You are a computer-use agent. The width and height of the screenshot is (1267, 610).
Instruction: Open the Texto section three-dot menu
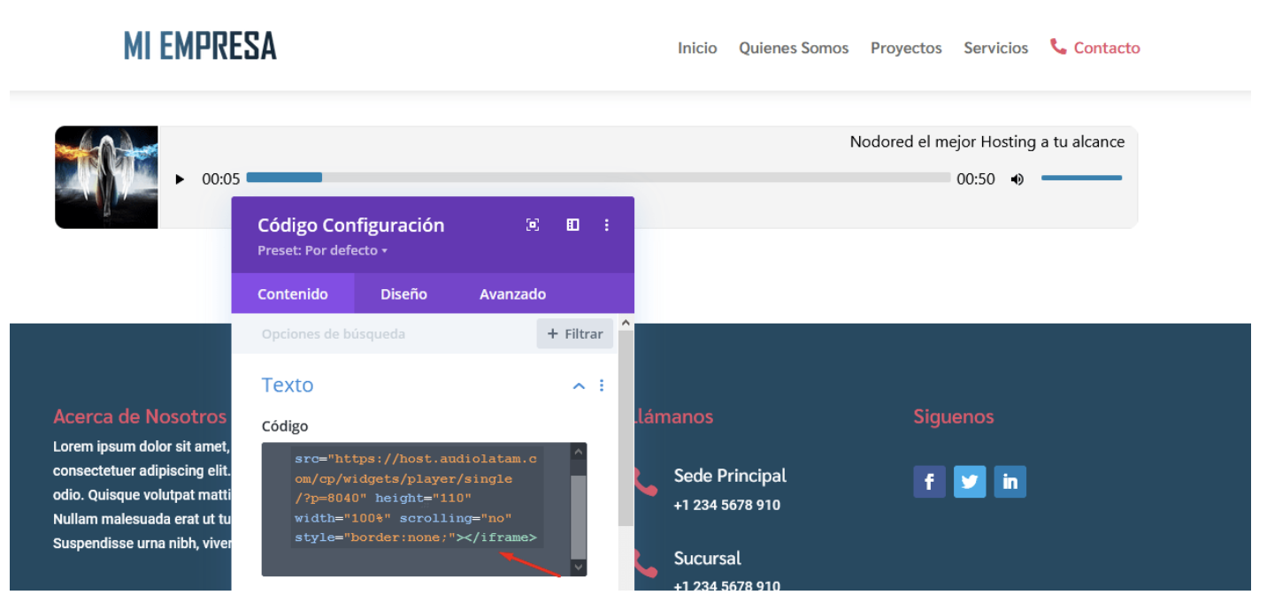(602, 385)
